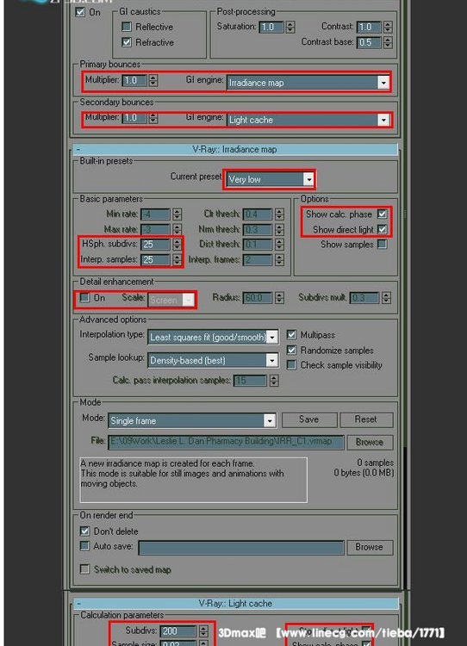Open Mode dropdown showing Single frame

coord(192,420)
